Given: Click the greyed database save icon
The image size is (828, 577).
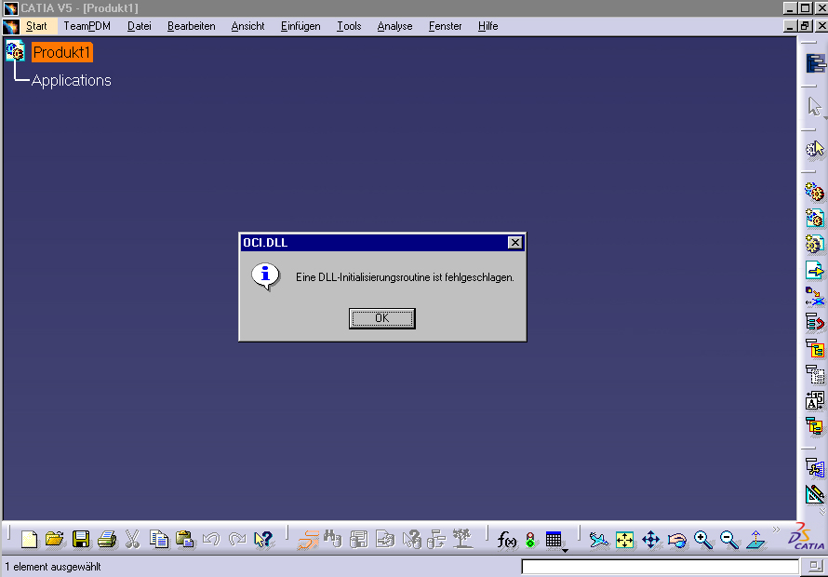Looking at the screenshot, I should tap(359, 540).
